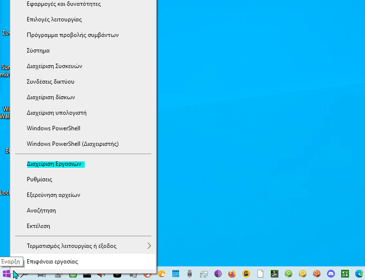
Task: Launch Firefox from the taskbar
Action: click(232, 274)
